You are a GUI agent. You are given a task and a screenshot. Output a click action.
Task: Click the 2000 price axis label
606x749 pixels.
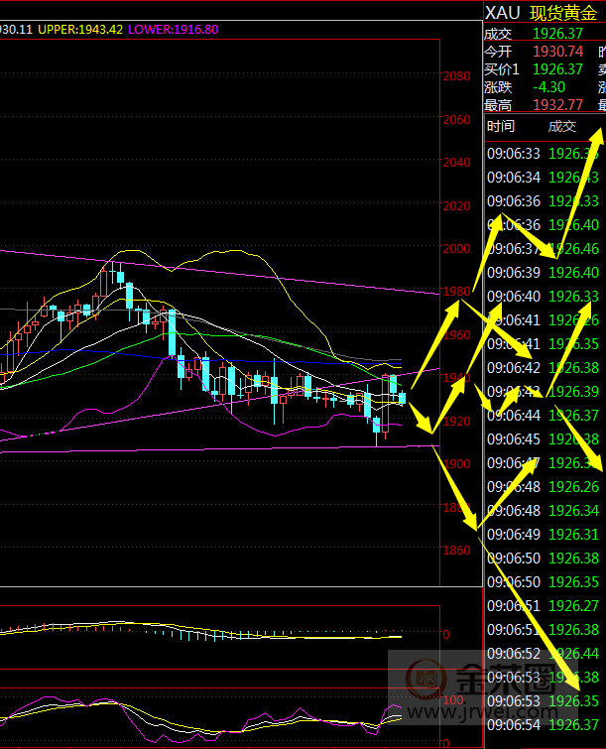point(457,249)
